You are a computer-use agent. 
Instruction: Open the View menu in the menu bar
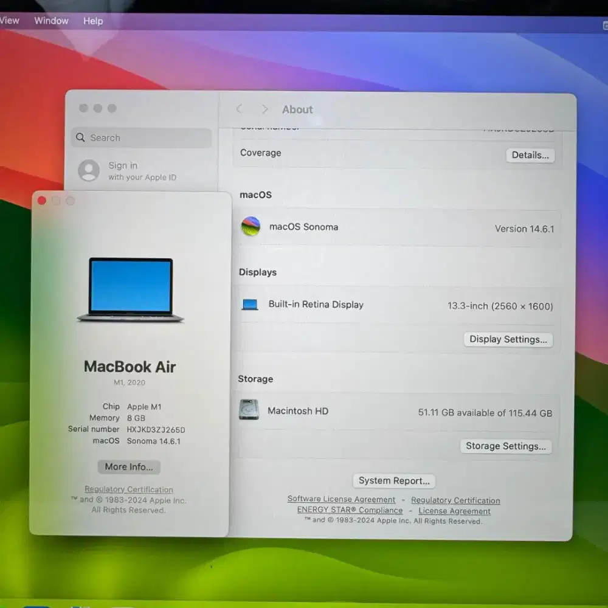[x=9, y=20]
